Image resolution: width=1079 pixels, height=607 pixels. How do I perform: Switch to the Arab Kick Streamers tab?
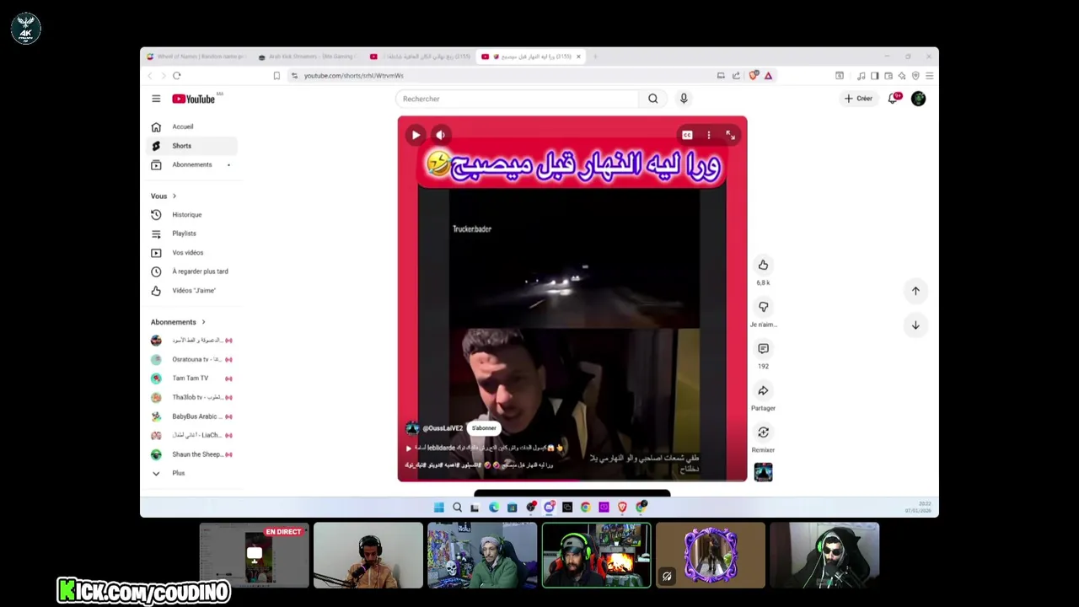click(308, 56)
